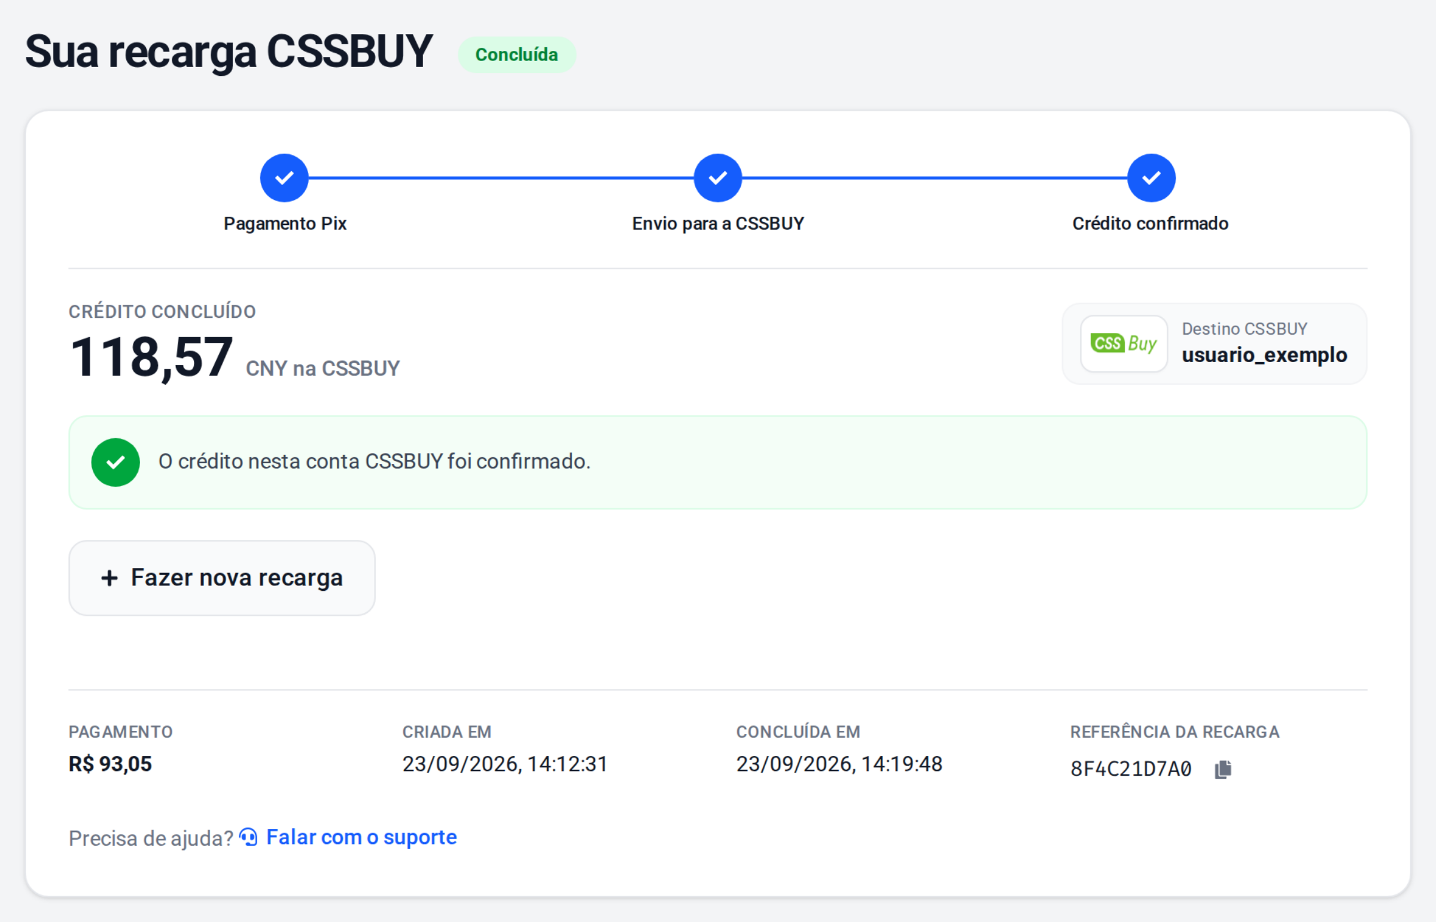Click the payment value R$ 93,05
1436x923 pixels.
pos(110,764)
